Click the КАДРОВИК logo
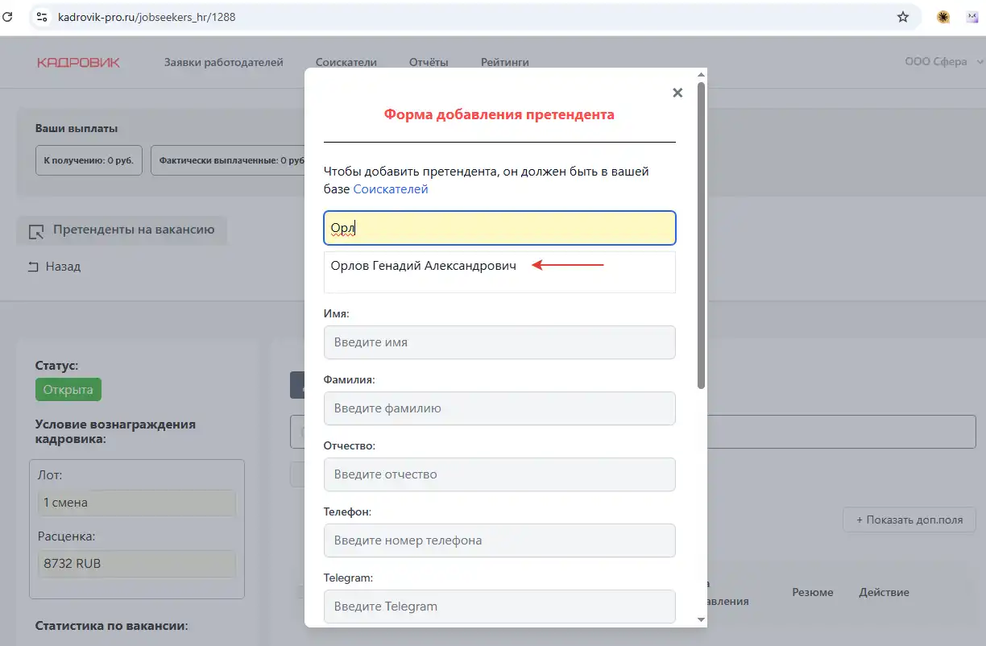The height and width of the screenshot is (646, 986). click(x=78, y=62)
